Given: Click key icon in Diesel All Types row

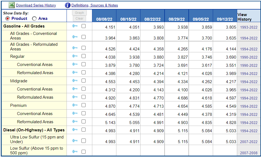Looking at the screenshot, I should click(x=75, y=130).
